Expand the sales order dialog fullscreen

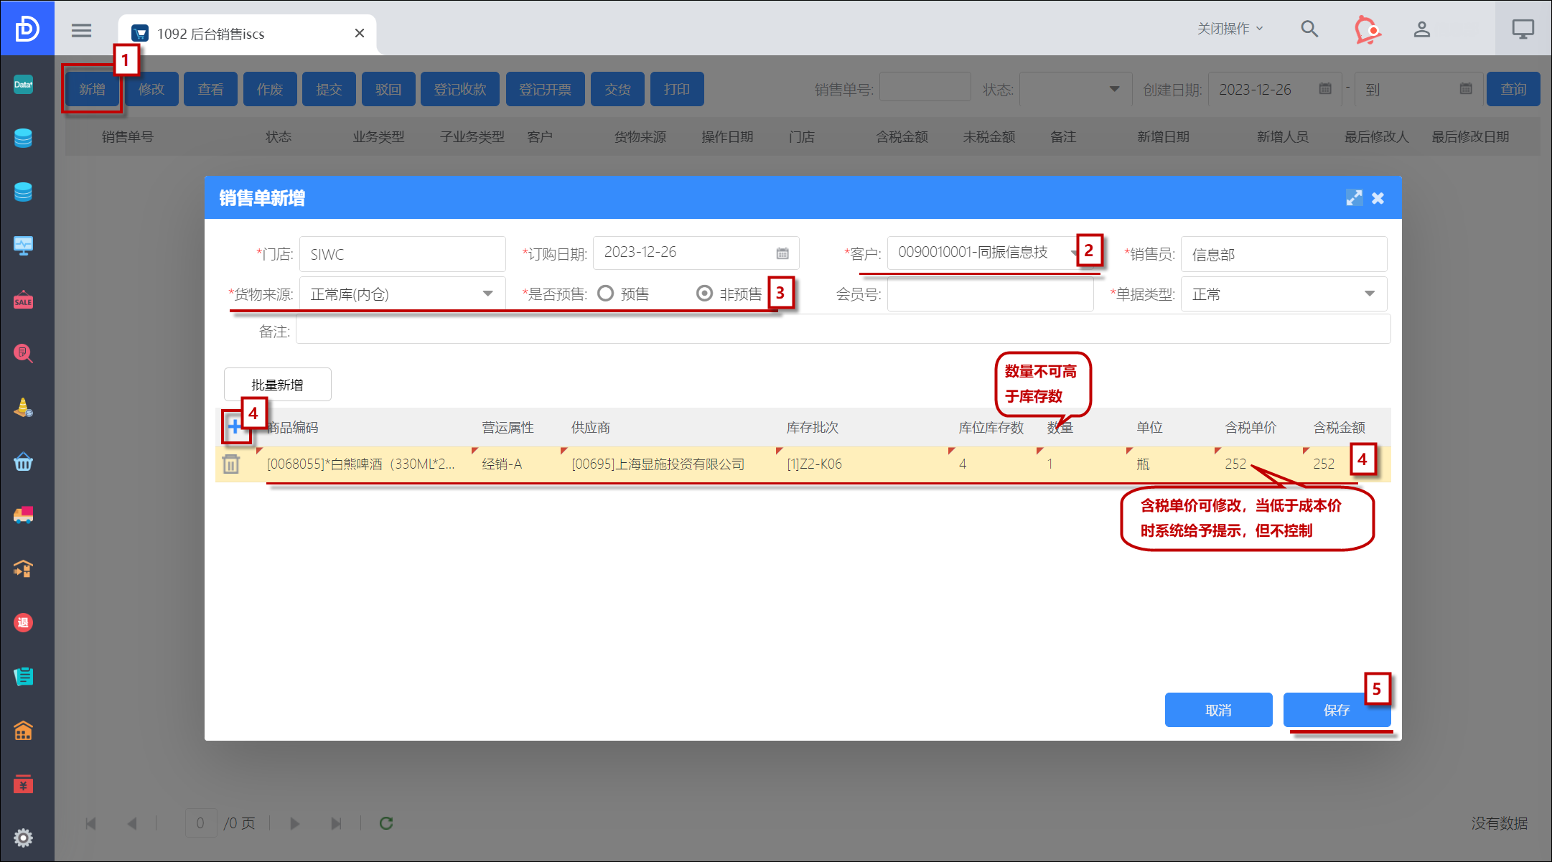coord(1354,198)
